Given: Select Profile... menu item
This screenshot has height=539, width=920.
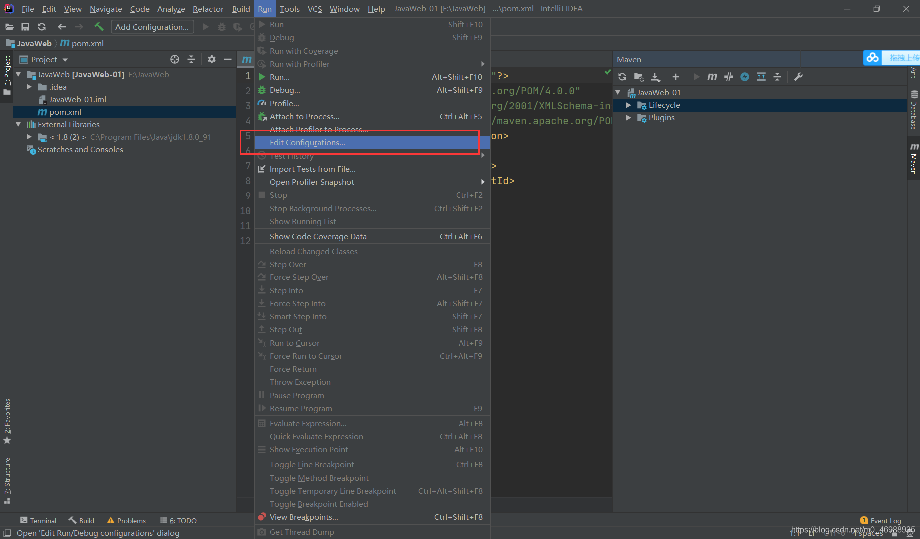Looking at the screenshot, I should pyautogui.click(x=372, y=103).
